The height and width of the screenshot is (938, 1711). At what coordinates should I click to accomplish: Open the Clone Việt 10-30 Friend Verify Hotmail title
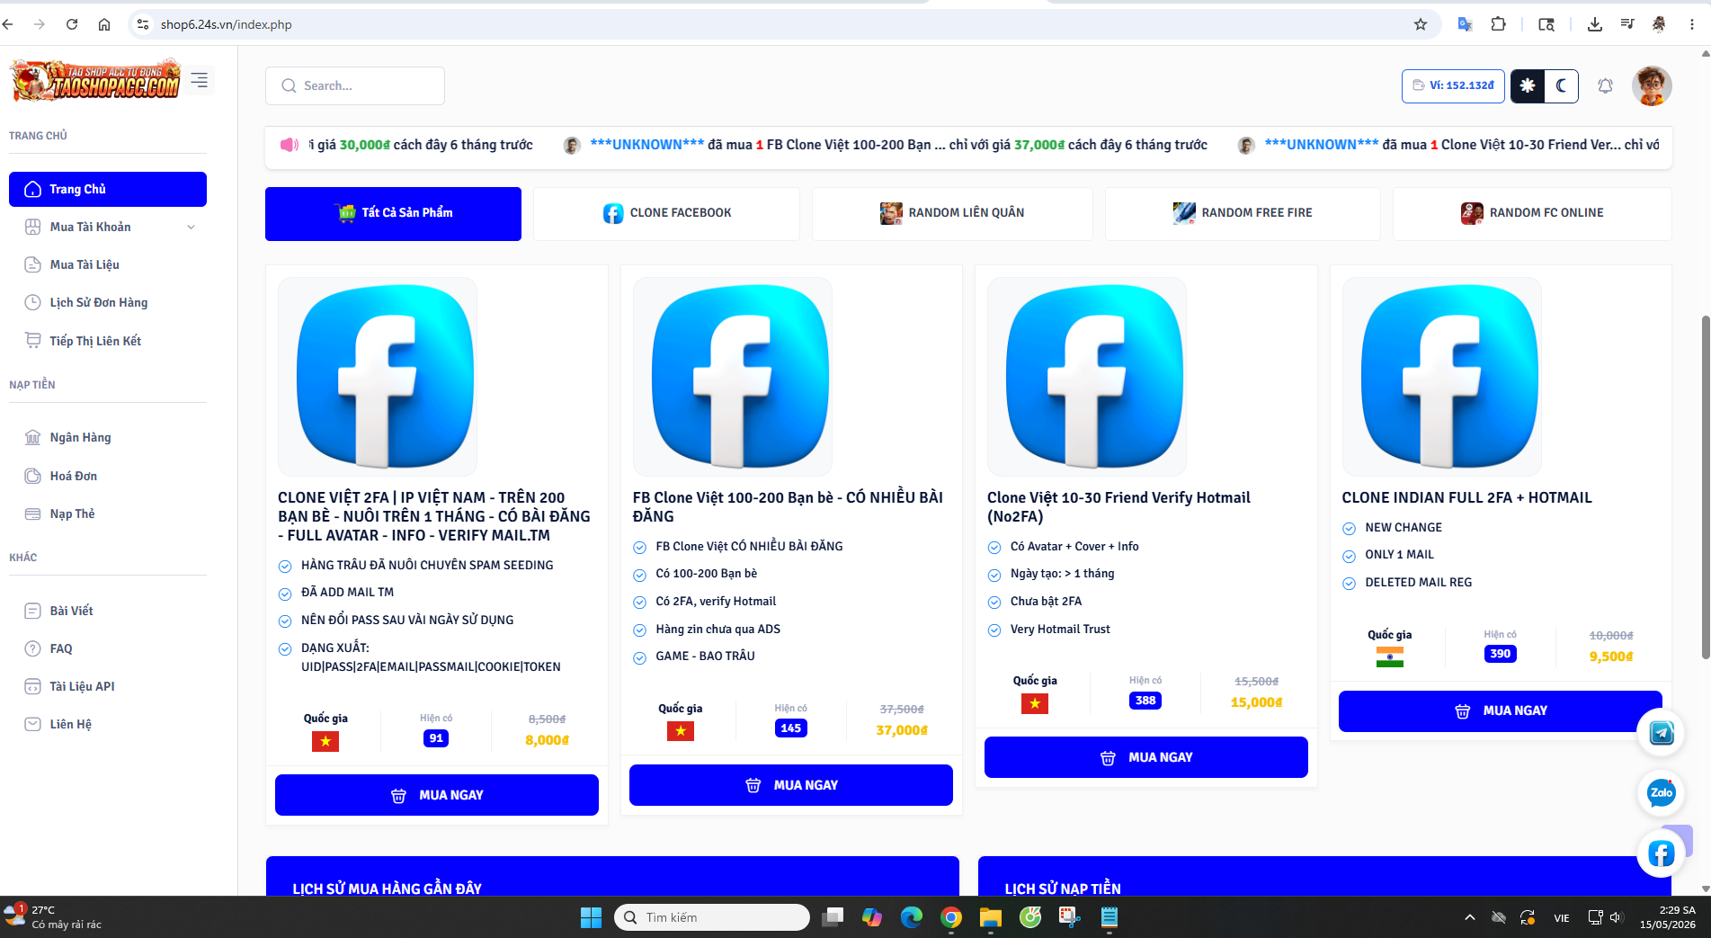click(1118, 507)
